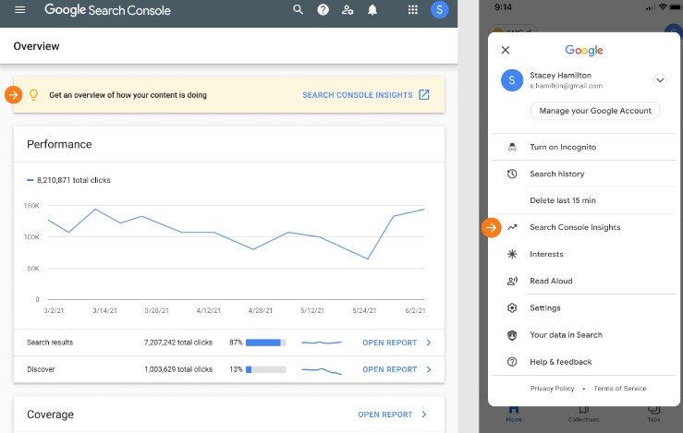The width and height of the screenshot is (683, 433).
Task: Open the users and settings icon
Action: coord(348,10)
